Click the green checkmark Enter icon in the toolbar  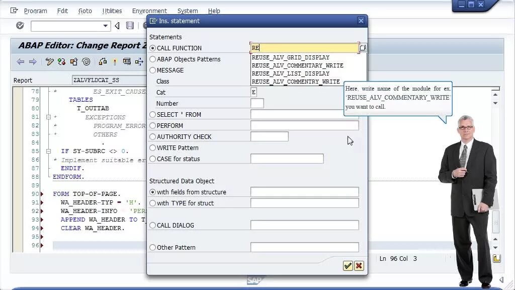pyautogui.click(x=20, y=25)
